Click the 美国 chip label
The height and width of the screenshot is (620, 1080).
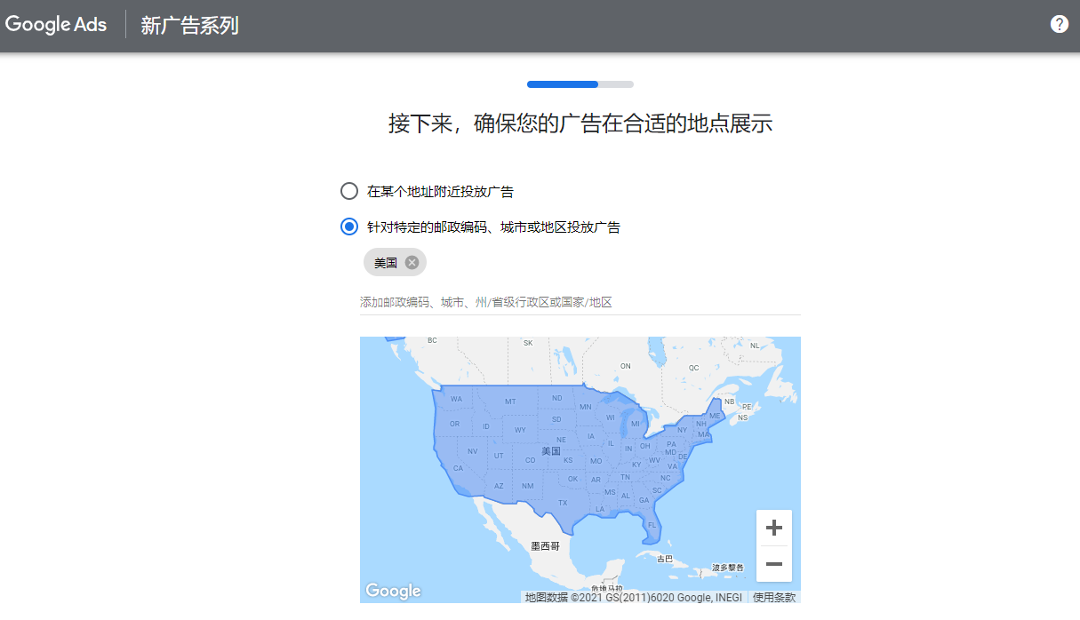pos(386,263)
